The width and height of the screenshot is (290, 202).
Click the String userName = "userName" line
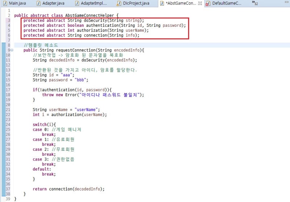click(x=66, y=110)
